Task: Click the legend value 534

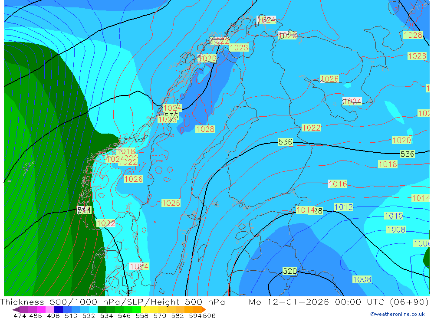Action: click(x=106, y=315)
